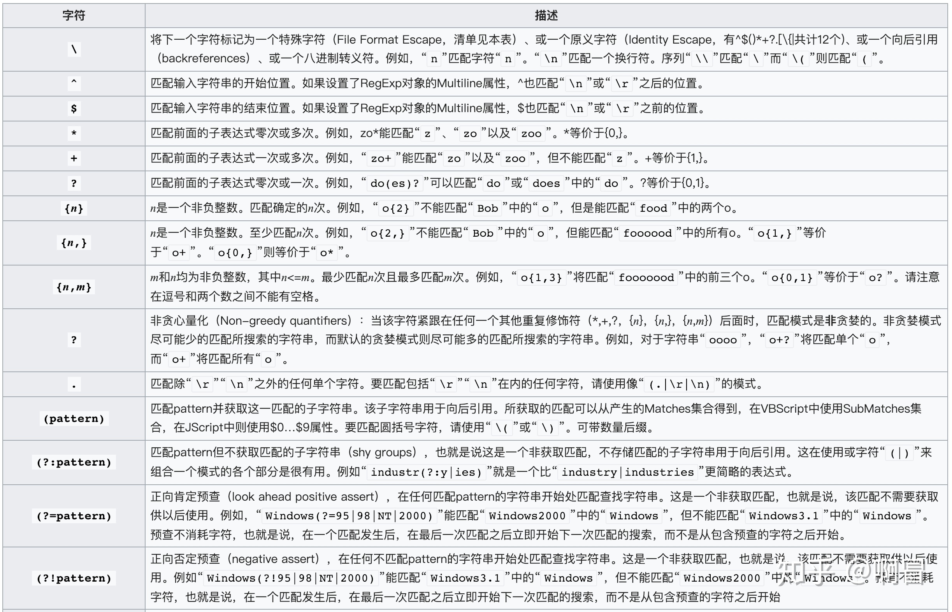The image size is (952, 612).
Task: Click the (?=pattern) code cell
Action: pyautogui.click(x=74, y=516)
